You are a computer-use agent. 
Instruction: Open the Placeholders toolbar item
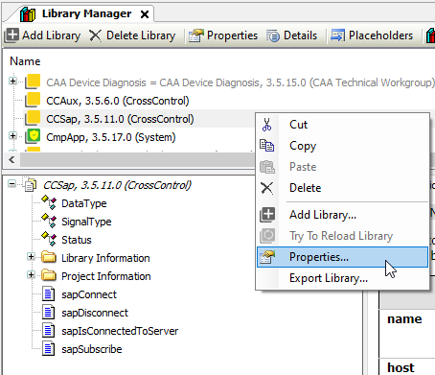372,35
